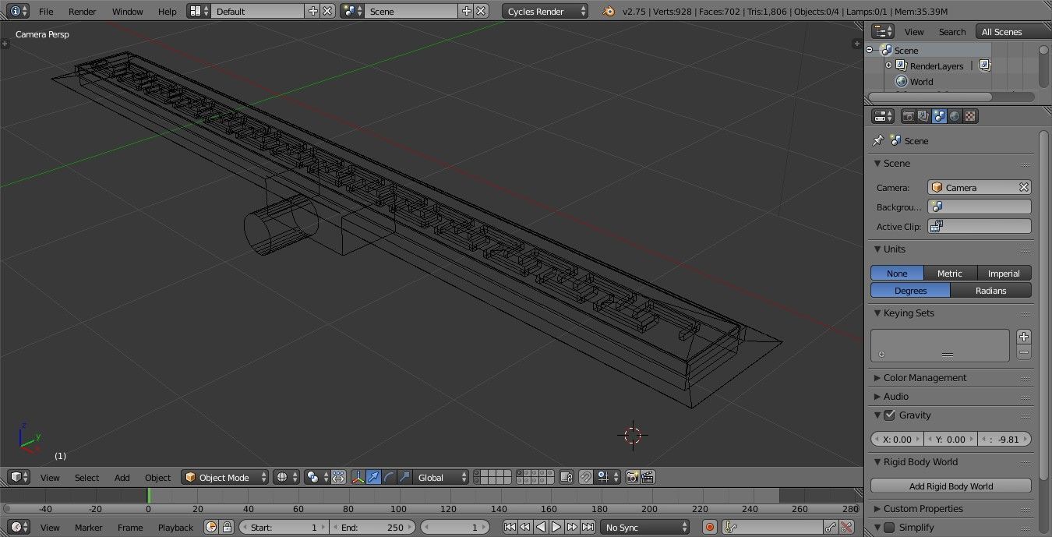
Task: Add a new screen layout
Action: click(x=313, y=11)
